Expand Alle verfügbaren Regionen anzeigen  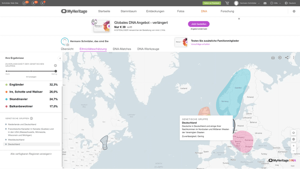click(x=31, y=154)
